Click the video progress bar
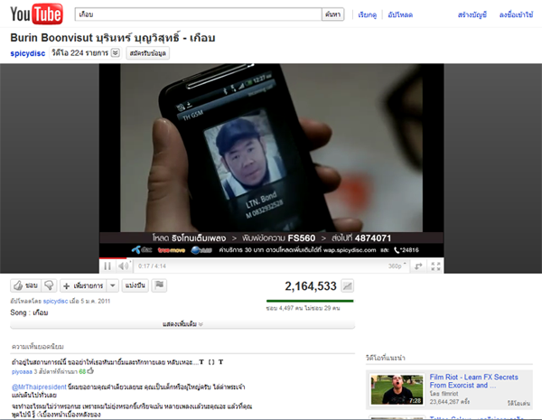The height and width of the screenshot is (420, 542). click(x=271, y=258)
